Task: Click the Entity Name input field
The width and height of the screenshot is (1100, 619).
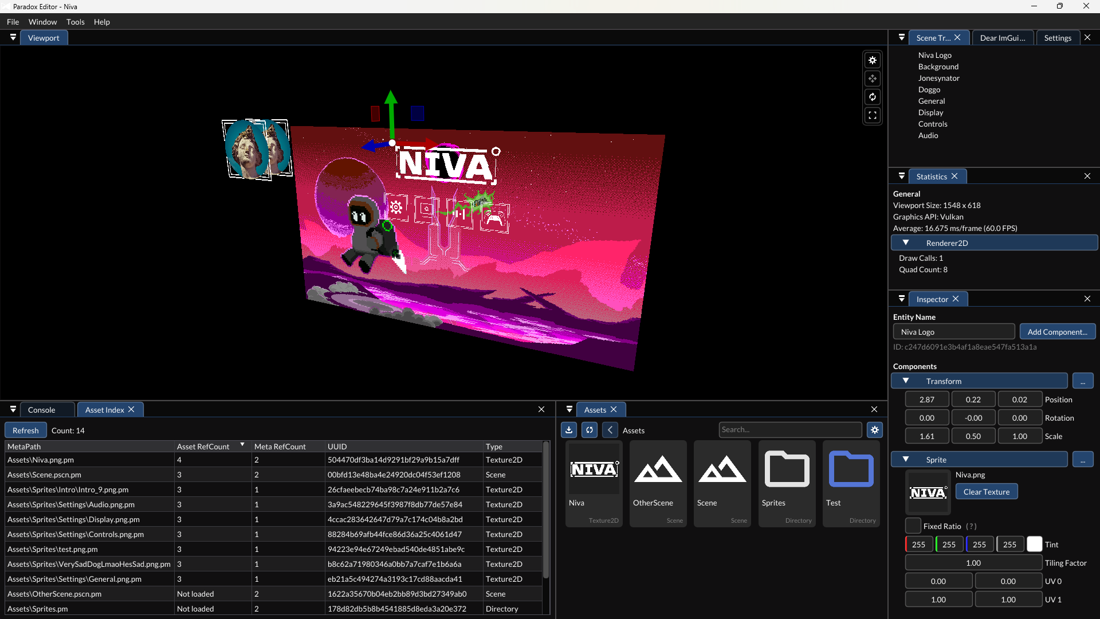Action: point(953,332)
